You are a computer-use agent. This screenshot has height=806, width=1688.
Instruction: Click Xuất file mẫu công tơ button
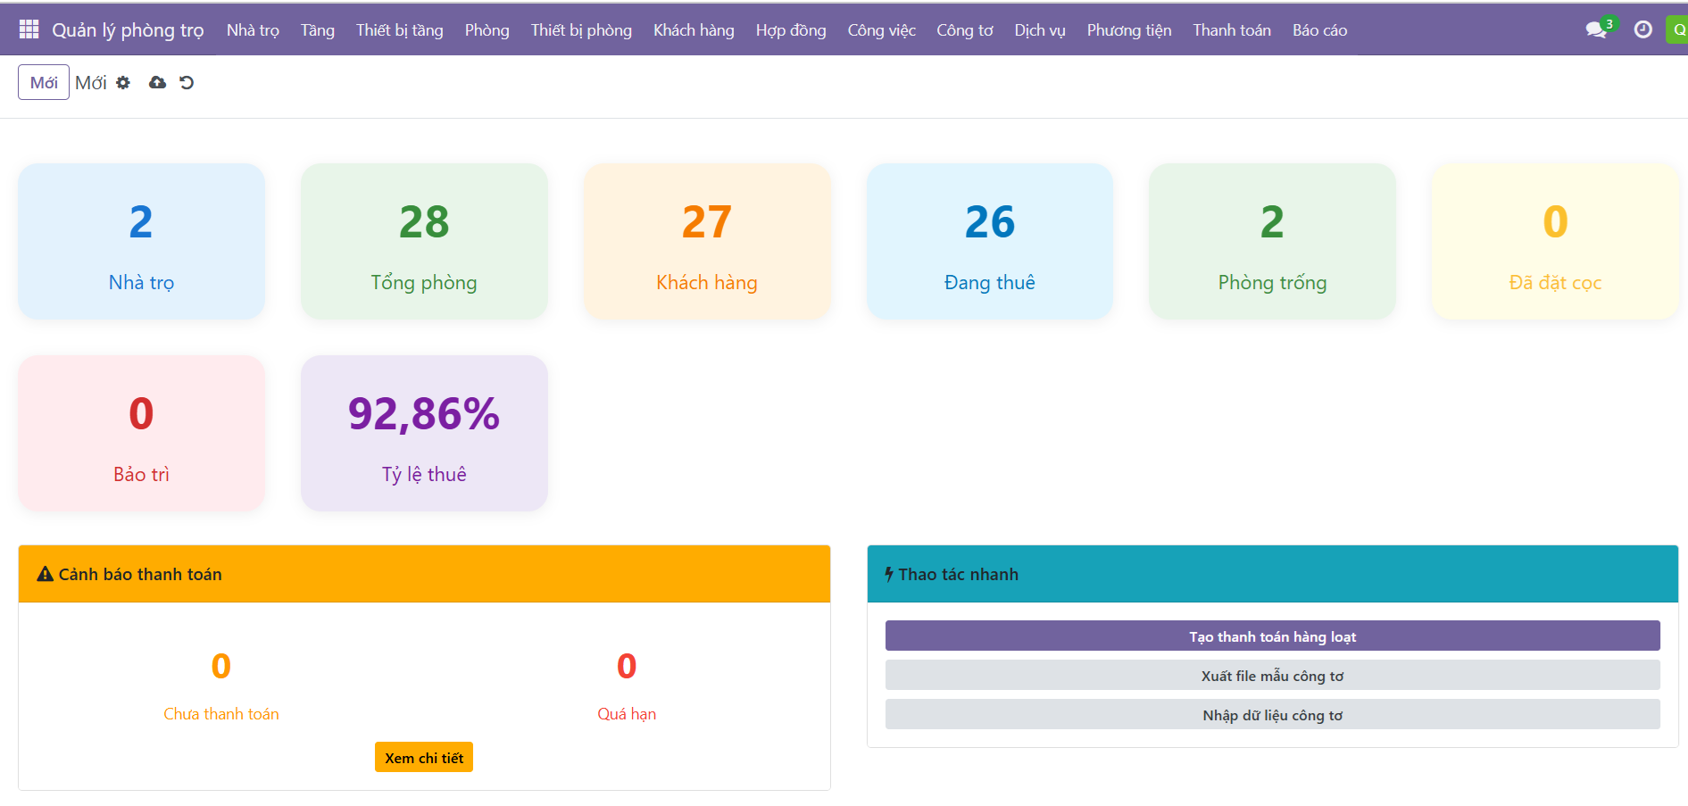pyautogui.click(x=1272, y=676)
